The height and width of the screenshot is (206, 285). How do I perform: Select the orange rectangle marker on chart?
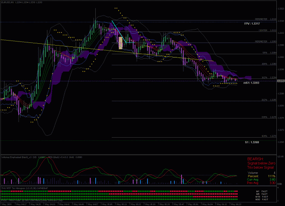[x=120, y=43]
